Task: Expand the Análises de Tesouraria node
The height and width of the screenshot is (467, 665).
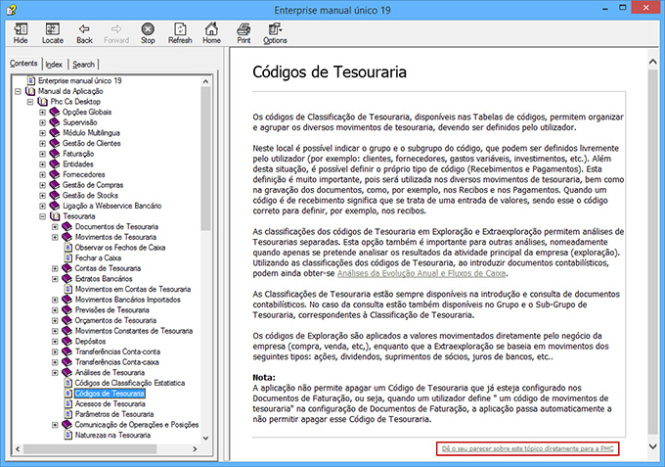Action: tap(55, 373)
